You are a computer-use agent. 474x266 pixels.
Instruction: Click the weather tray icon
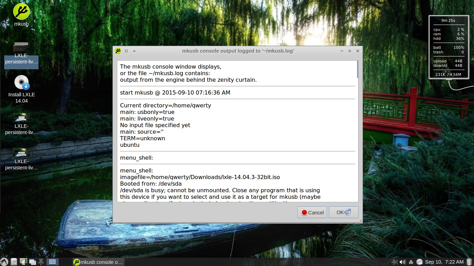(x=419, y=262)
